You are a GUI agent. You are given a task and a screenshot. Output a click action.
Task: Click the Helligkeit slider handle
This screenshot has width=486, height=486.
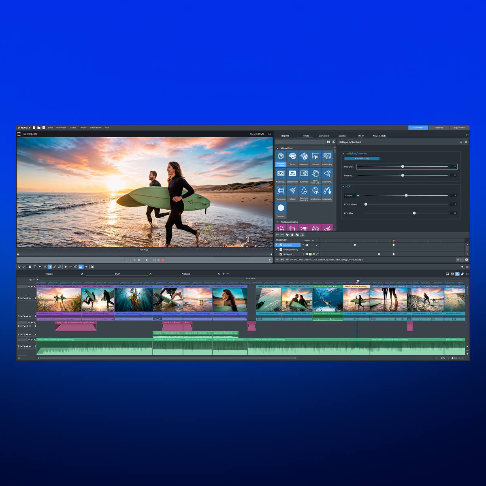(x=403, y=166)
